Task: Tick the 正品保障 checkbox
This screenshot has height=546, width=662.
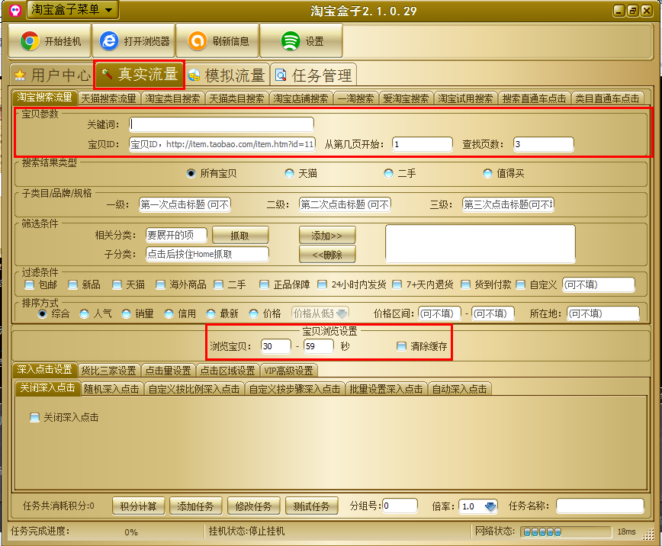Action: (x=264, y=284)
